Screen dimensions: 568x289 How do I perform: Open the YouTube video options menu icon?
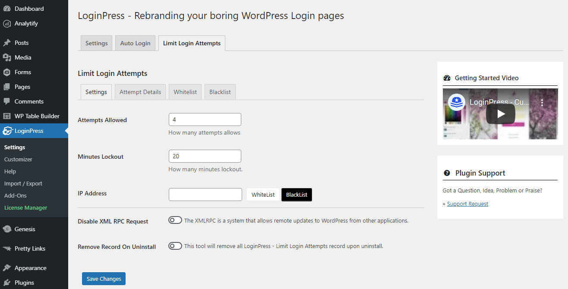(x=543, y=103)
